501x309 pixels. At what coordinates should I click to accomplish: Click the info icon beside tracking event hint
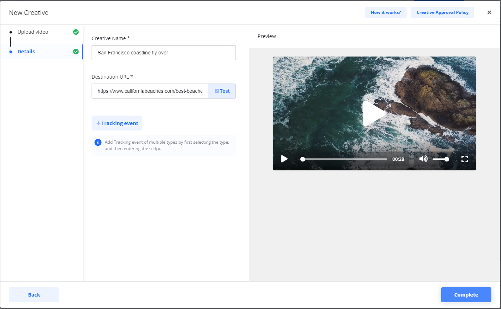[x=98, y=142]
